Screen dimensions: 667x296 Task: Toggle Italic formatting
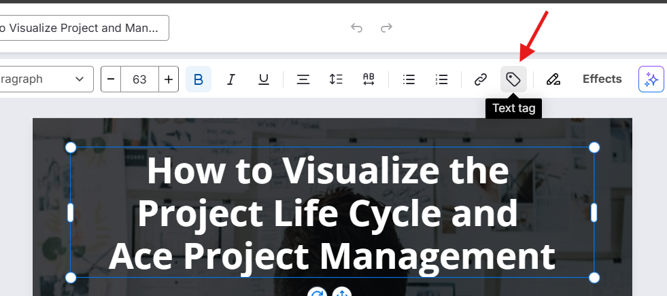pyautogui.click(x=231, y=79)
